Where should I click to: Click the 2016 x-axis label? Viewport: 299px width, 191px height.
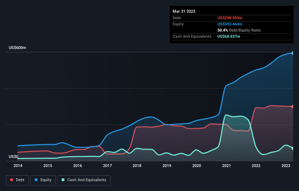tap(78, 166)
